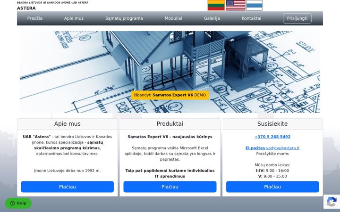Screen dimensions: 340x212
Task: Click the Susisiekite card heading
Action: (272, 124)
